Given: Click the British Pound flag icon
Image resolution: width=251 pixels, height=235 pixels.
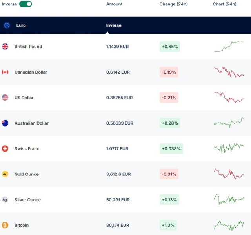Looking at the screenshot, I should point(5,47).
